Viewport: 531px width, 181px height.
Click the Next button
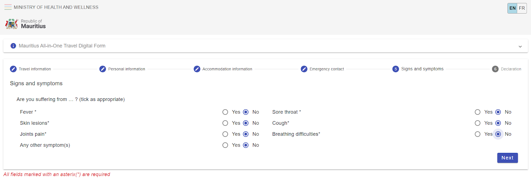[x=507, y=158]
